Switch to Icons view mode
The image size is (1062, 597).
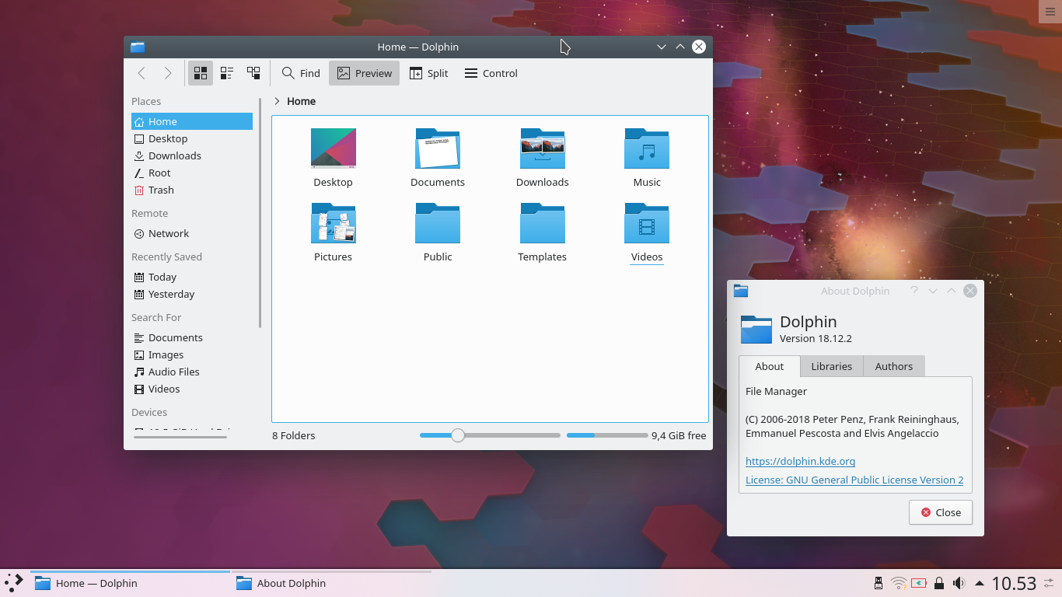[201, 73]
